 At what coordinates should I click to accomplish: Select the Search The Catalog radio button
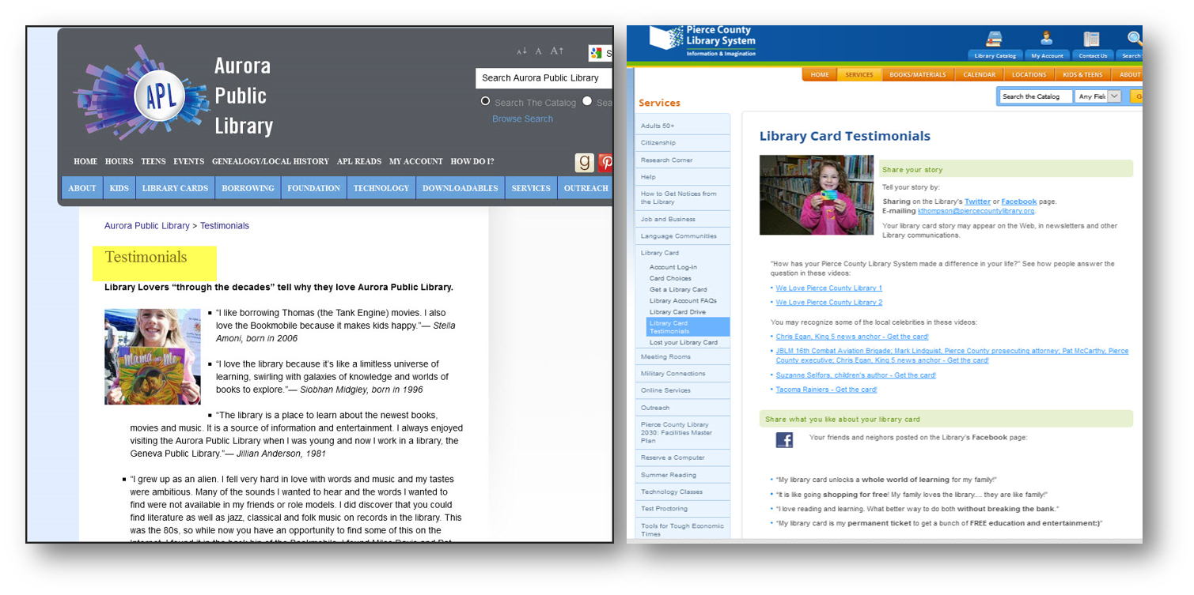pos(486,101)
